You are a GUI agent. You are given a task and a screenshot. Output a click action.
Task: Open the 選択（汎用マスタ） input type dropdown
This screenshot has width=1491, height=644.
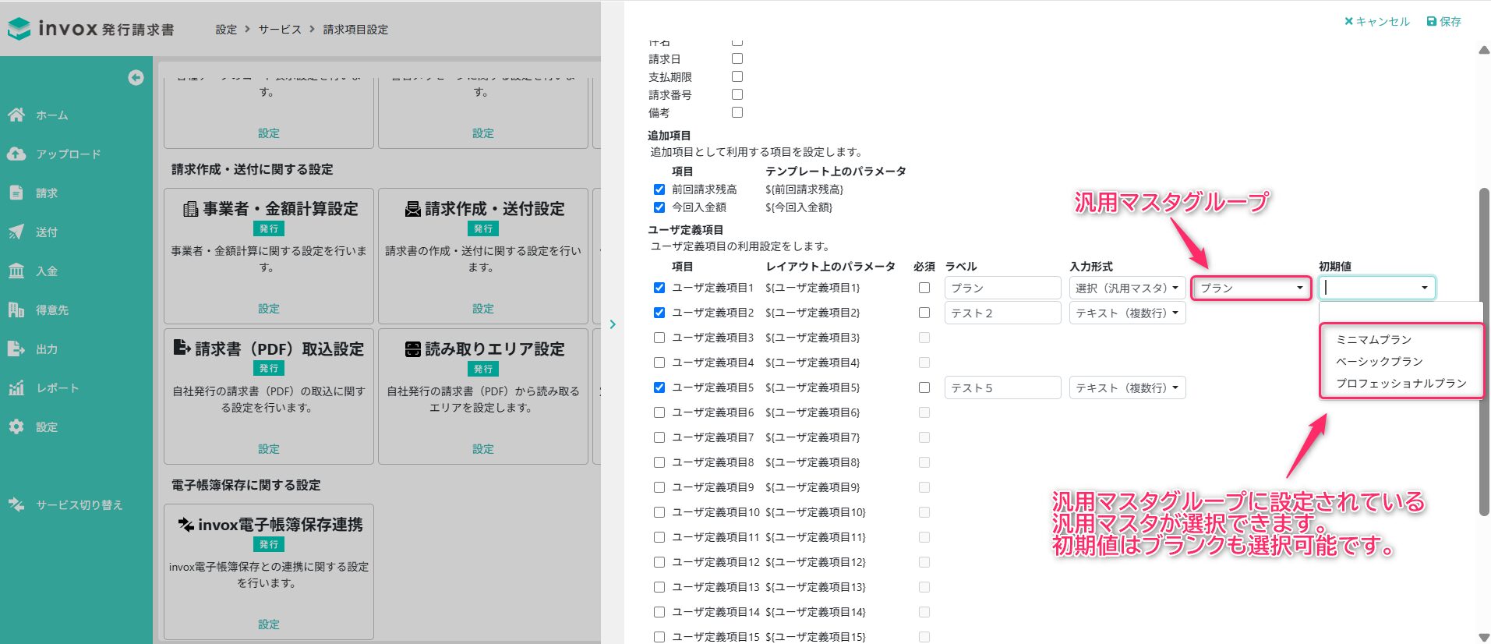pyautogui.click(x=1126, y=288)
